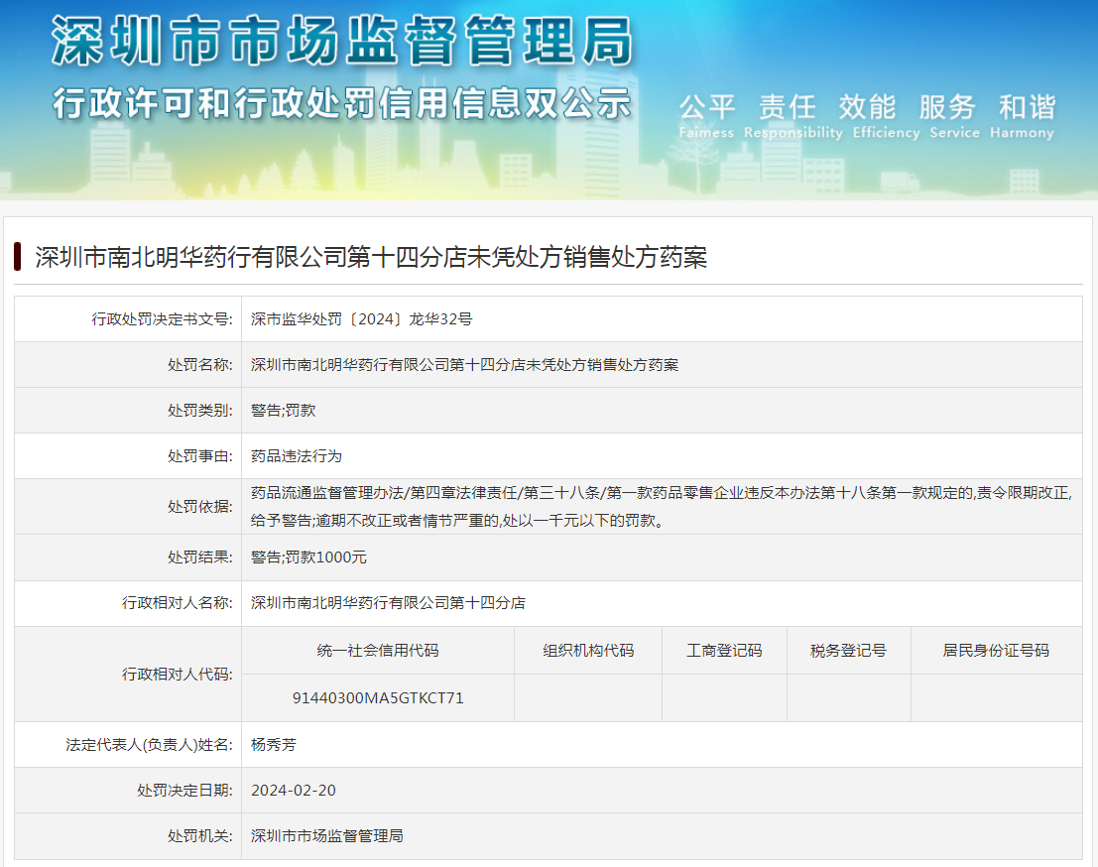Click the 统一社会信用代码 column header

click(x=378, y=651)
